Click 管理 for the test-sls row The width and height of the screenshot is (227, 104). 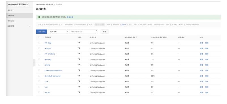point(201,93)
